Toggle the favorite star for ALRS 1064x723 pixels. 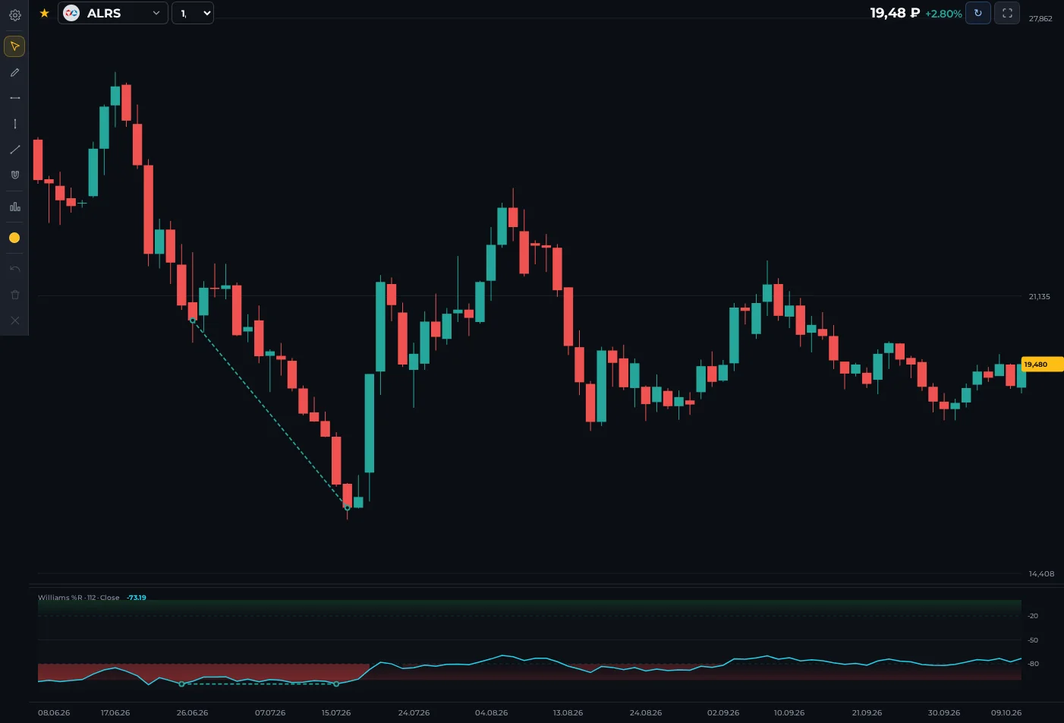pyautogui.click(x=44, y=13)
